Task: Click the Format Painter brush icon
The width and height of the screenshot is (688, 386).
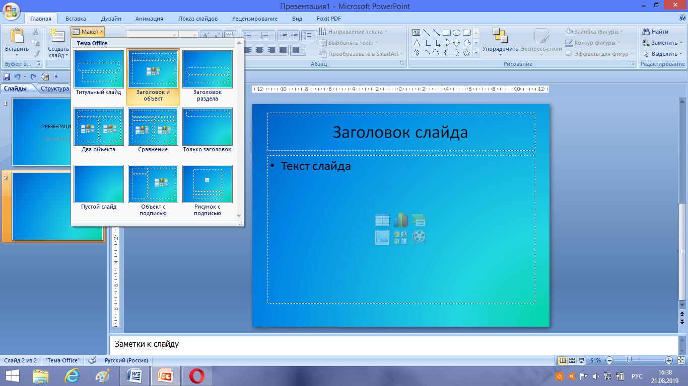Action: coord(36,54)
